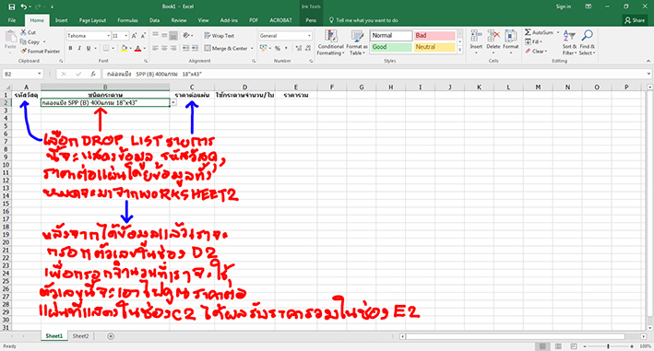The height and width of the screenshot is (351, 654).
Task: Apply the Good cell style
Action: (x=391, y=47)
